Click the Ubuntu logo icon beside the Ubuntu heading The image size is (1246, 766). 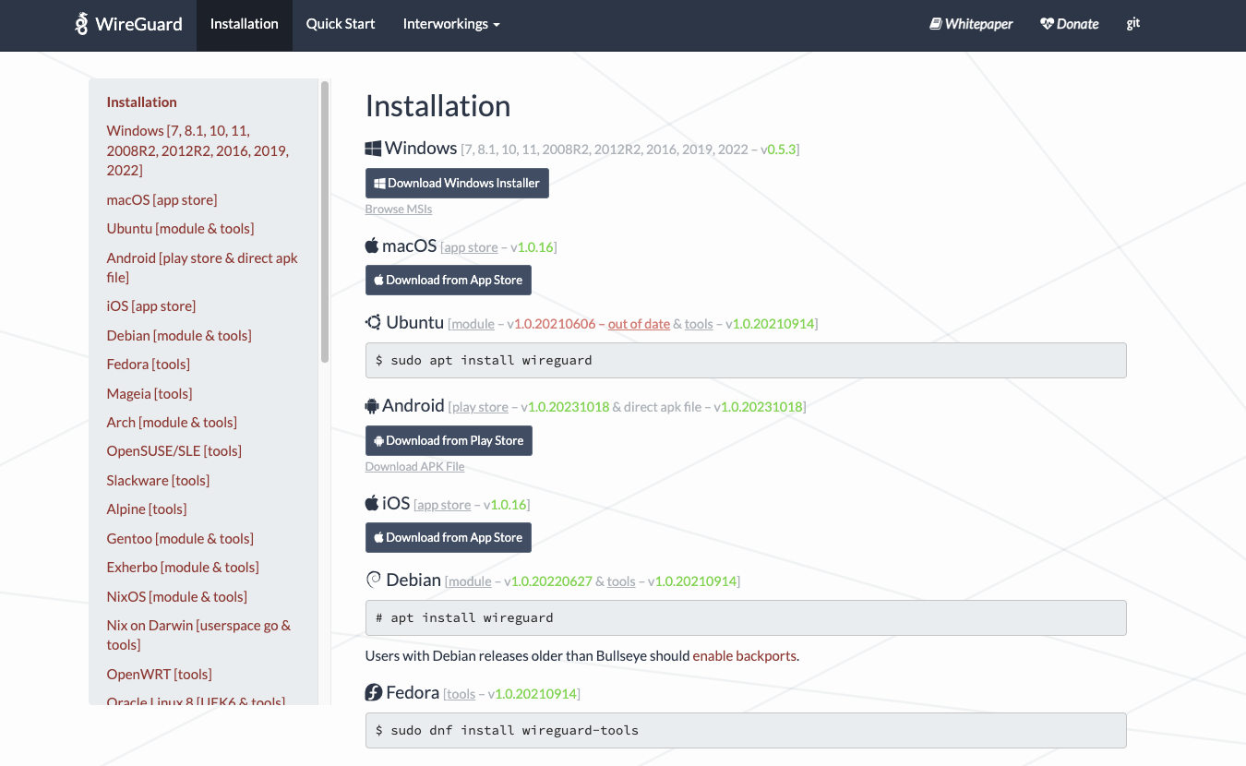pos(374,322)
